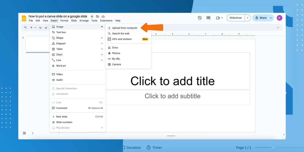Screen dimensions: 304x152
Task: Select Comment from Insert menu
Action: pyautogui.click(x=77, y=108)
